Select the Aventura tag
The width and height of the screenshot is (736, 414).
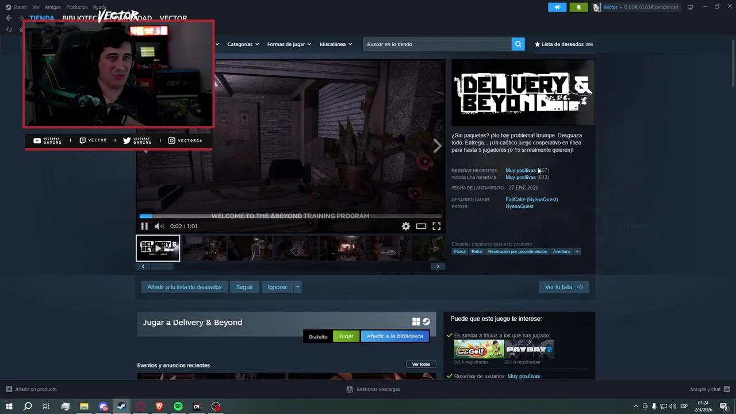click(561, 252)
